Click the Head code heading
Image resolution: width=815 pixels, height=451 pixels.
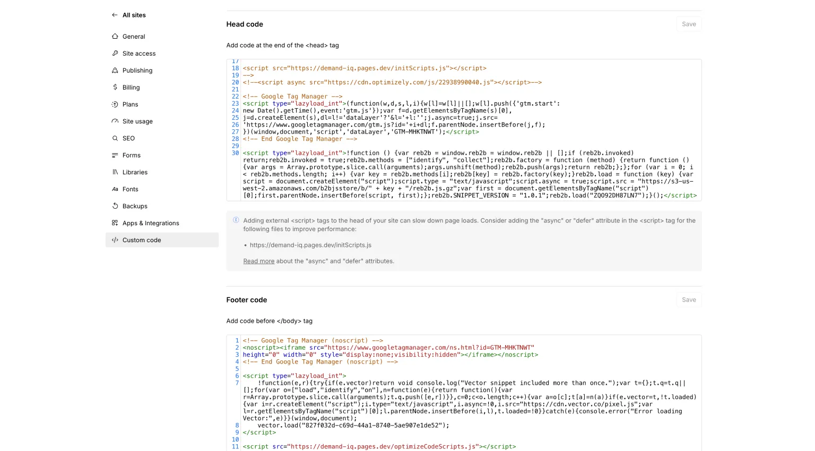tap(245, 24)
